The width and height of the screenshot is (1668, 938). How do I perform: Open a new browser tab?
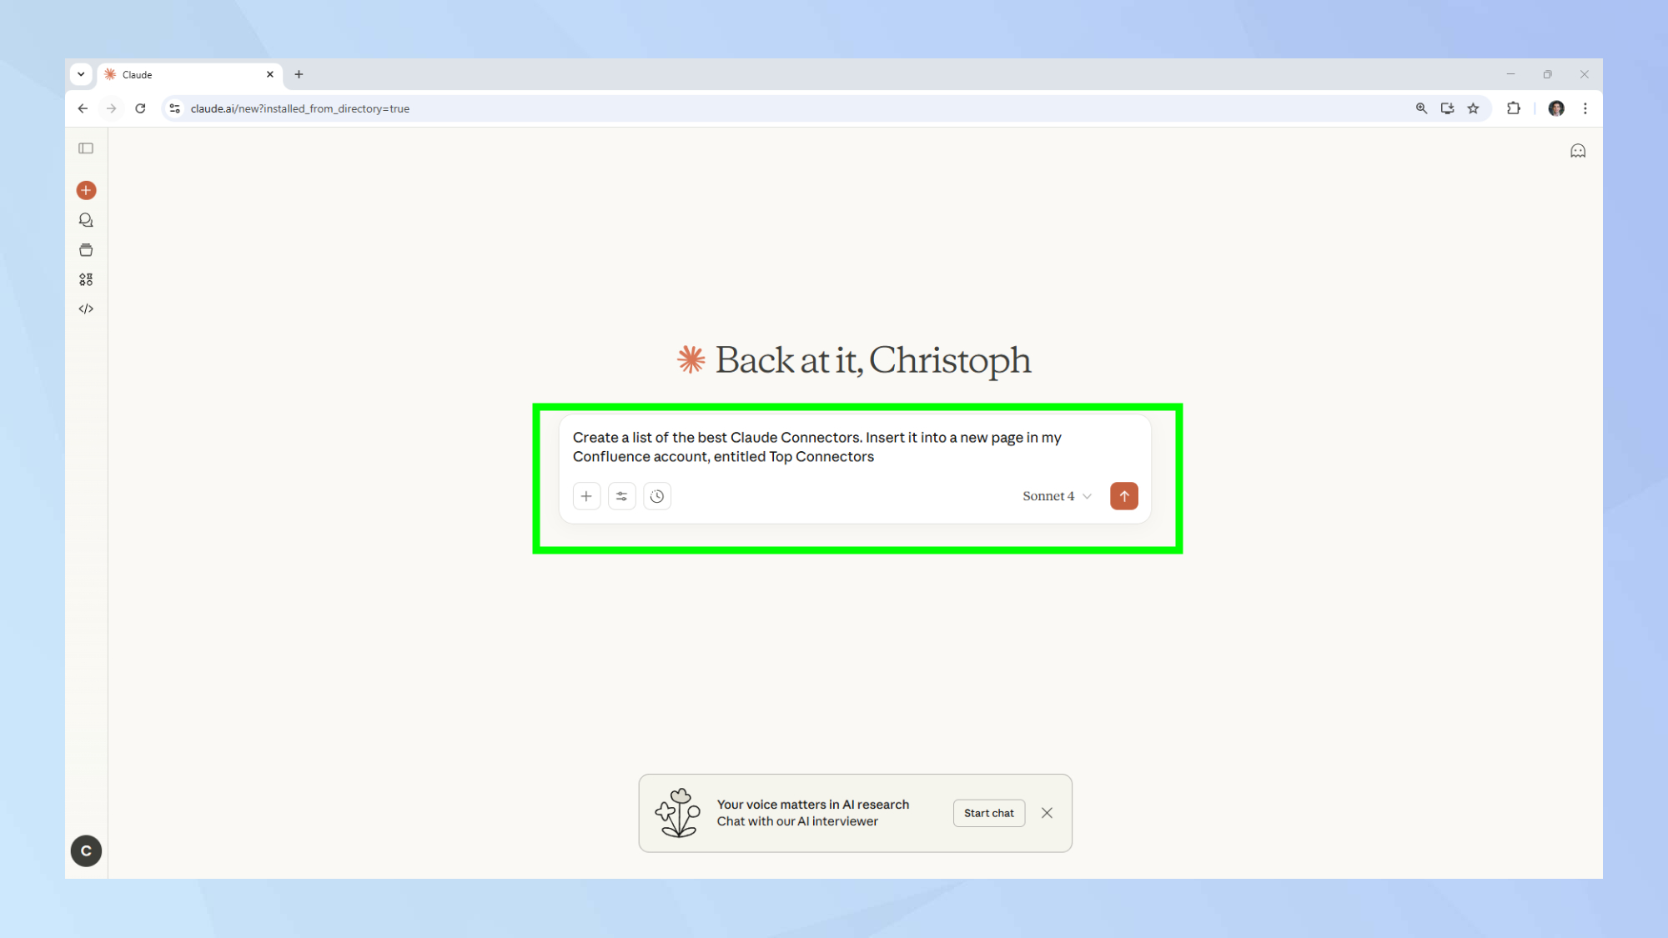click(x=299, y=75)
